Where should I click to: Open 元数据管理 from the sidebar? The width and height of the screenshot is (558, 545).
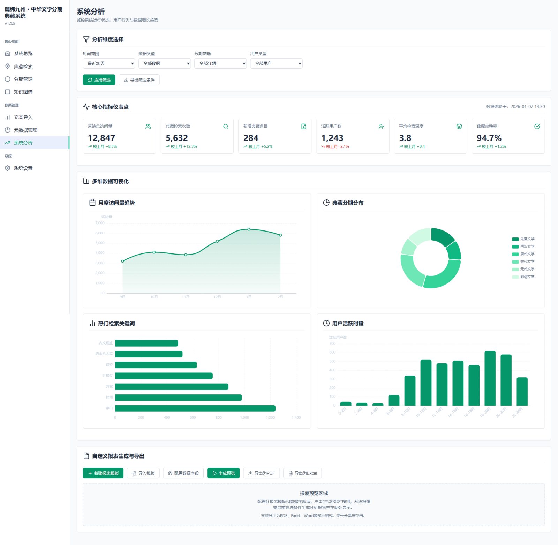click(25, 130)
